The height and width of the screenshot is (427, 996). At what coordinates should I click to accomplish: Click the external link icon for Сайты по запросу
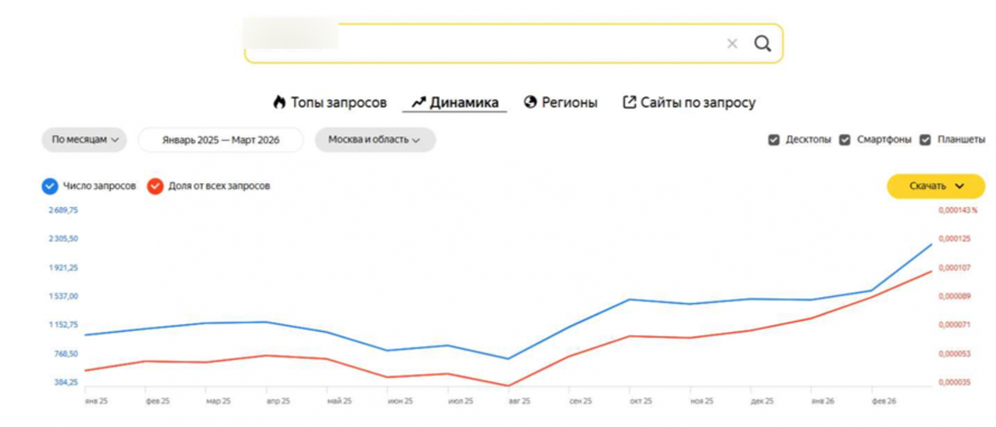click(629, 102)
